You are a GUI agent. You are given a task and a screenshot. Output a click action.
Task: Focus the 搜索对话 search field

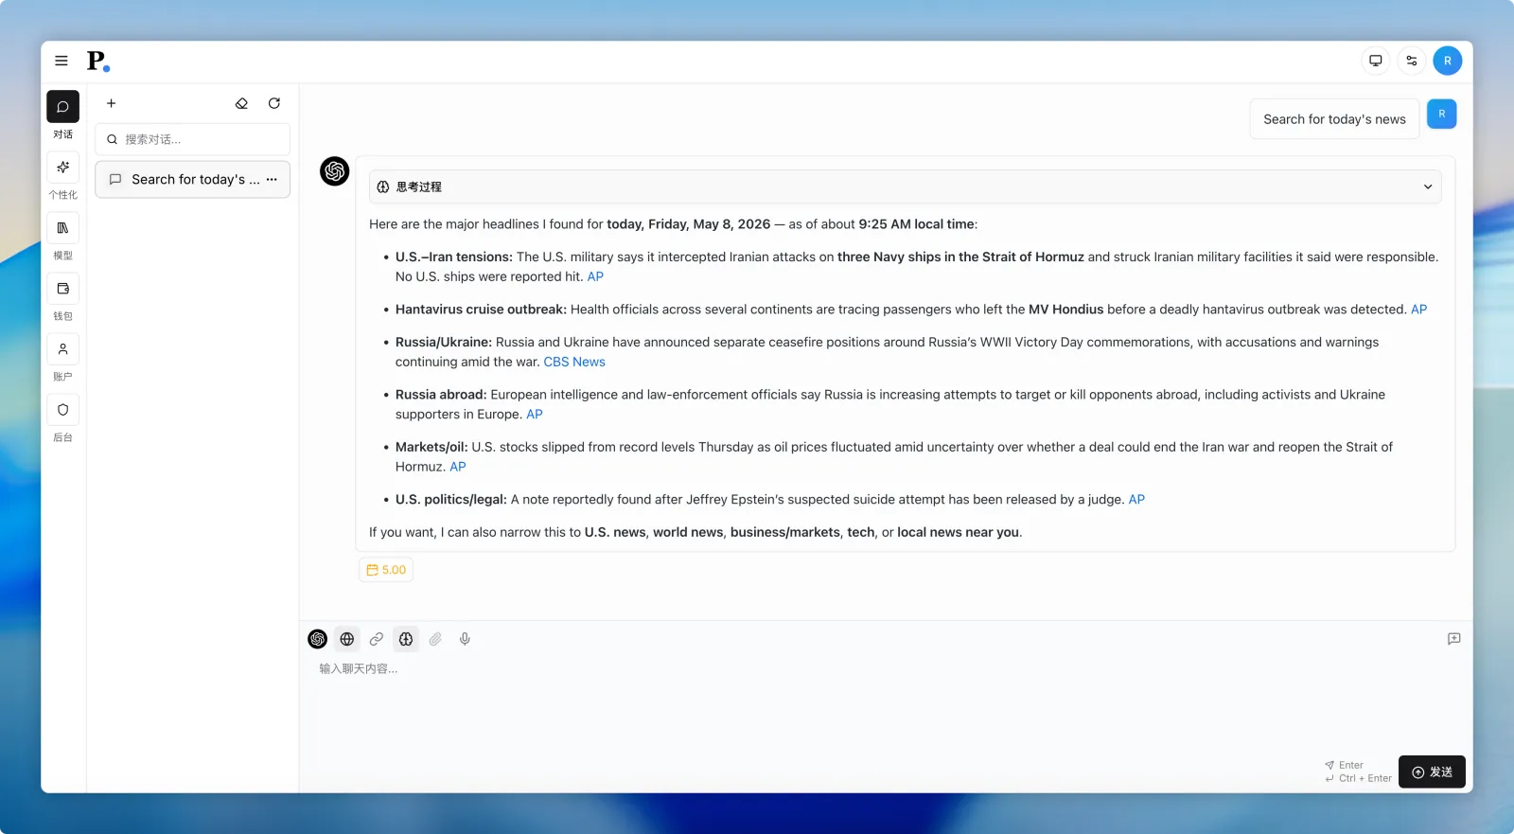[192, 139]
